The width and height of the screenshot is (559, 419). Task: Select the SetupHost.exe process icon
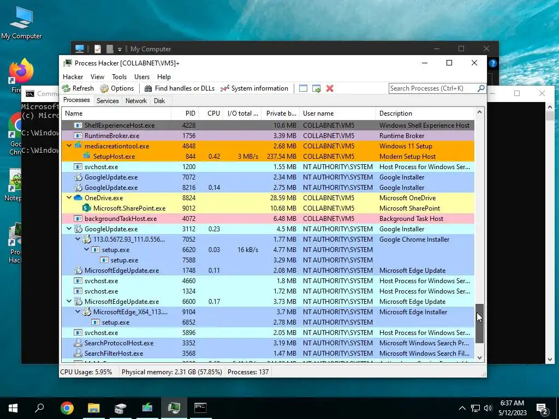(x=87, y=155)
